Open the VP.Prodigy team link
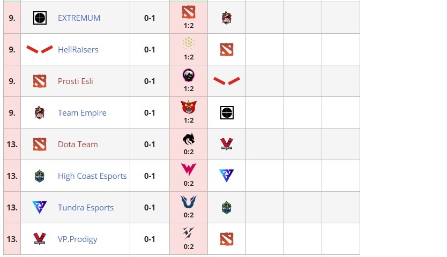The width and height of the screenshot is (447, 257). coord(78,239)
